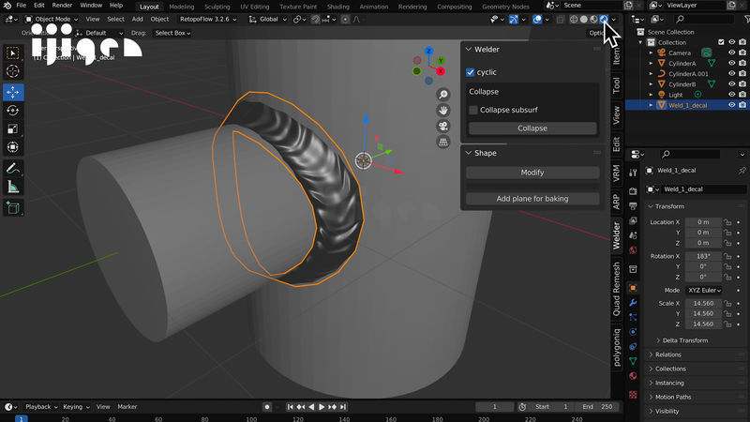The width and height of the screenshot is (750, 422).
Task: Select the Add Cube tool
Action: pyautogui.click(x=13, y=207)
